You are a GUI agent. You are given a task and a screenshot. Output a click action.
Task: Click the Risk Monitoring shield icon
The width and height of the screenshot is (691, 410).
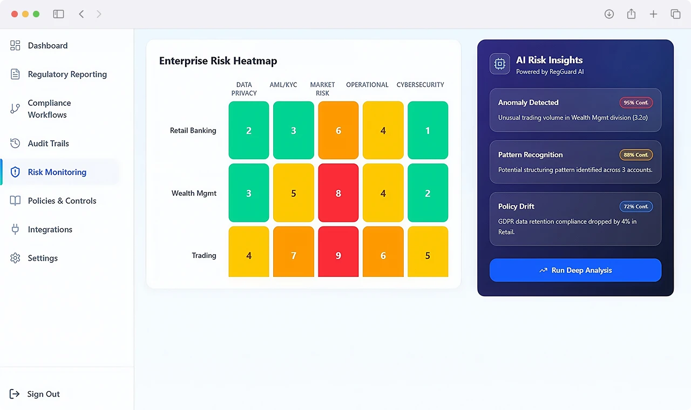click(x=15, y=172)
